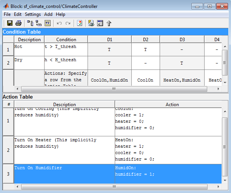Click Action Table horizontal scroll right arrow

point(218,187)
